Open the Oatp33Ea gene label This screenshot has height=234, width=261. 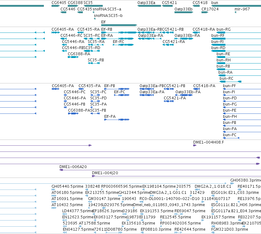click(146, 3)
